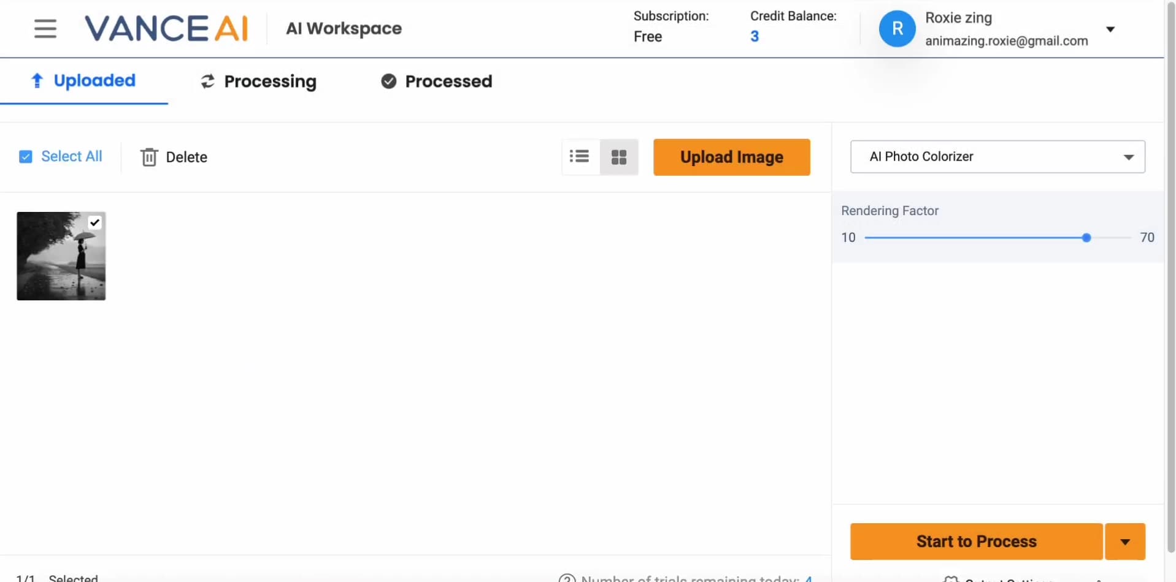Click the Uploaded tab arrow icon

[x=37, y=81]
